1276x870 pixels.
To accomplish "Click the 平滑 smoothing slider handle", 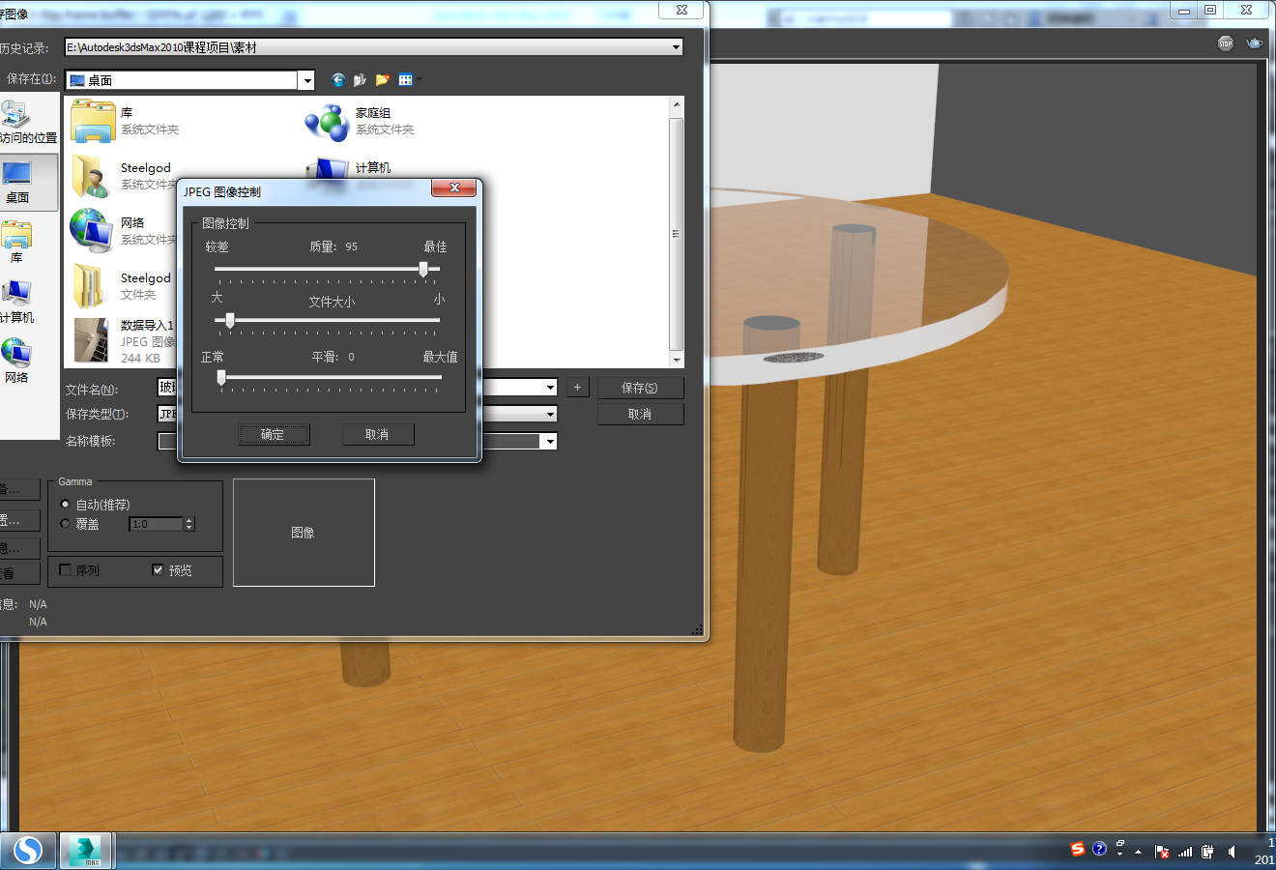I will pos(221,377).
